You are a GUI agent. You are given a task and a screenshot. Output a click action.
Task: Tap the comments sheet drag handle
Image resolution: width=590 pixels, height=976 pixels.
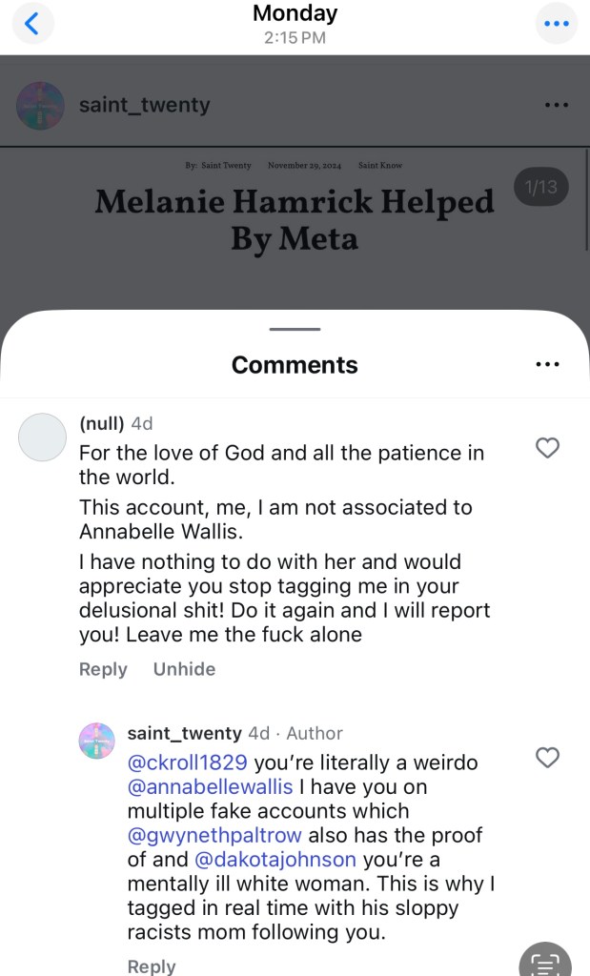pos(295,330)
